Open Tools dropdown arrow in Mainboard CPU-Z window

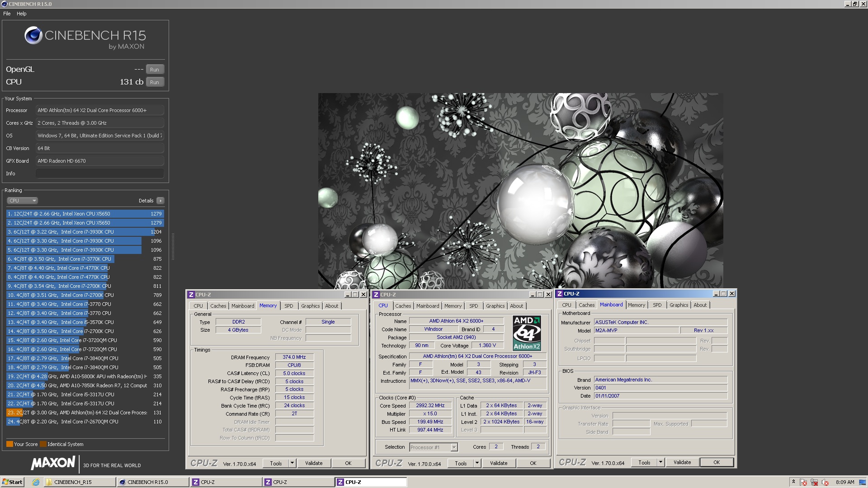[x=660, y=462]
